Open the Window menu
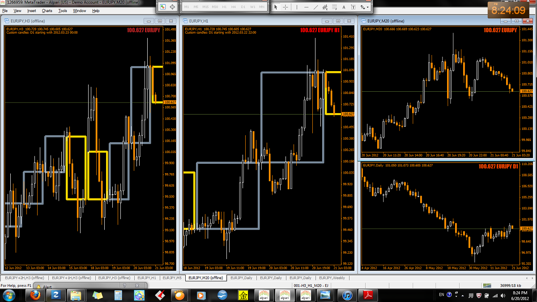This screenshot has width=537, height=302. coord(80,10)
